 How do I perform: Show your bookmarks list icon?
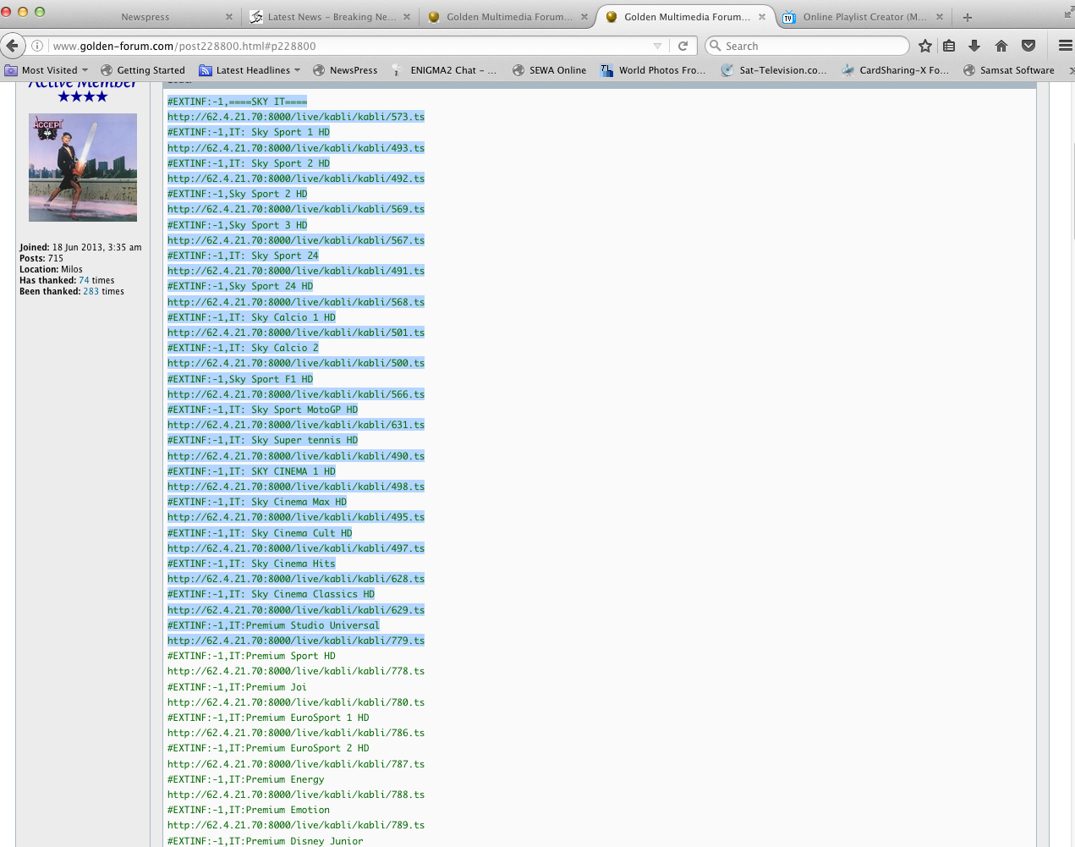[x=949, y=46]
